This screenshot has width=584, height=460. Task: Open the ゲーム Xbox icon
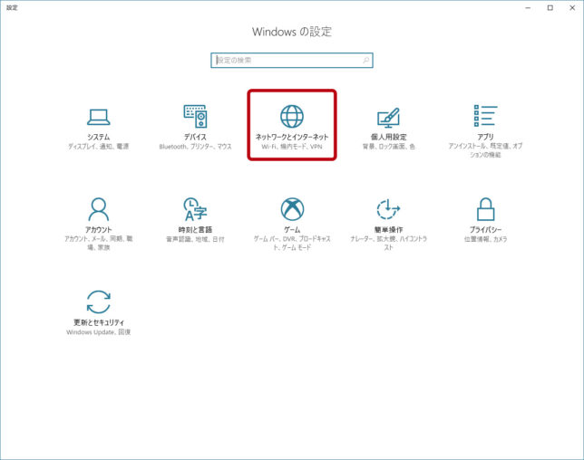[x=292, y=209]
